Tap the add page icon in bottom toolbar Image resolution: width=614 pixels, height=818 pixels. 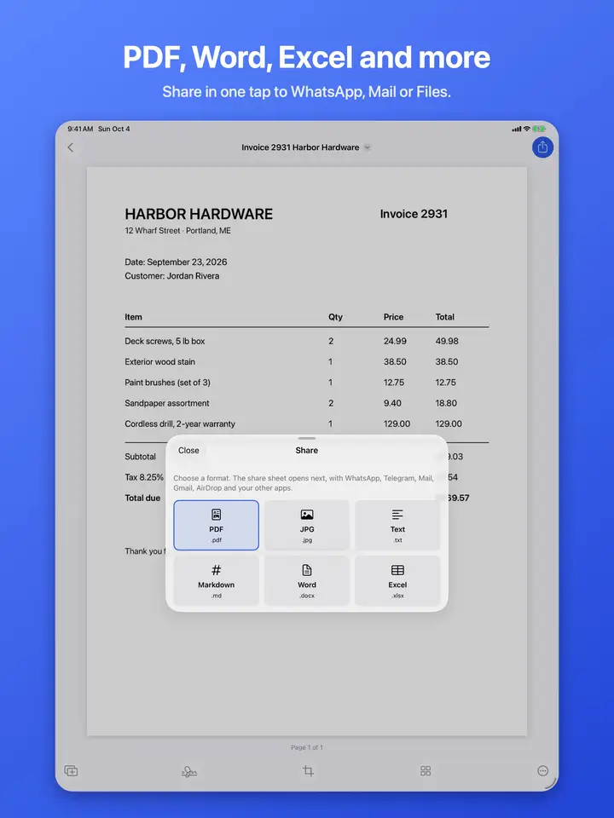71,770
